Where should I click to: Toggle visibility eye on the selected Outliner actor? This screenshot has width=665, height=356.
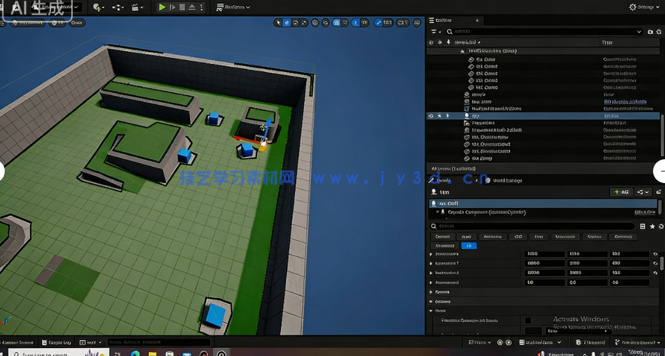click(x=432, y=115)
